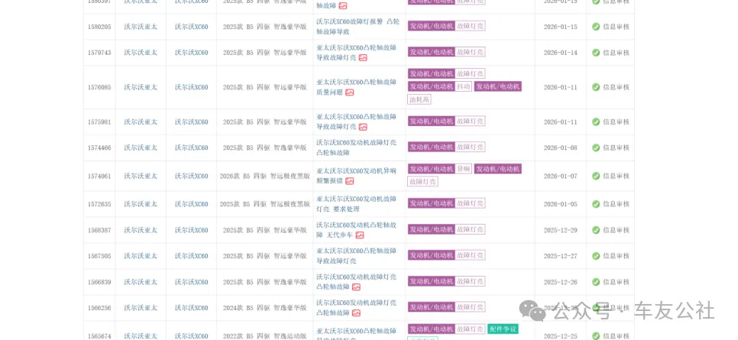Open the complaint title link in row 1580205

click(x=358, y=27)
